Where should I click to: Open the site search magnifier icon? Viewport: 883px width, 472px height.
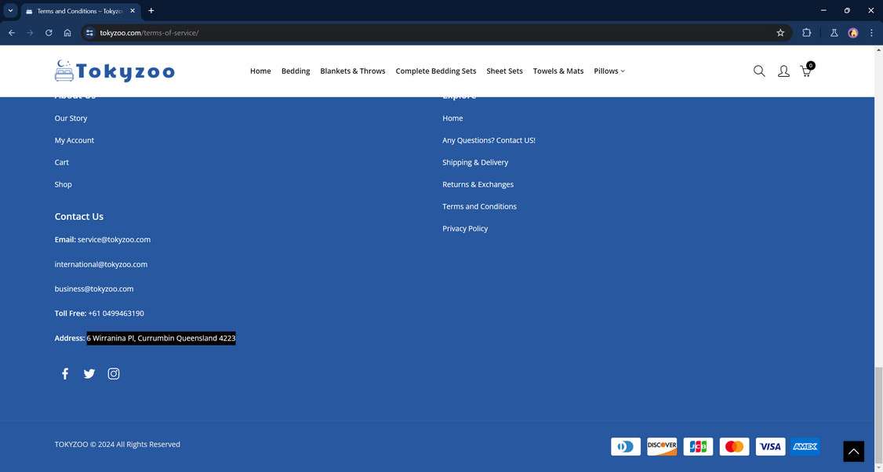(759, 71)
